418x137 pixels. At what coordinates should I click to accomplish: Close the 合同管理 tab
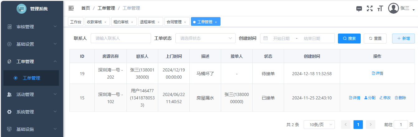click(x=185, y=22)
